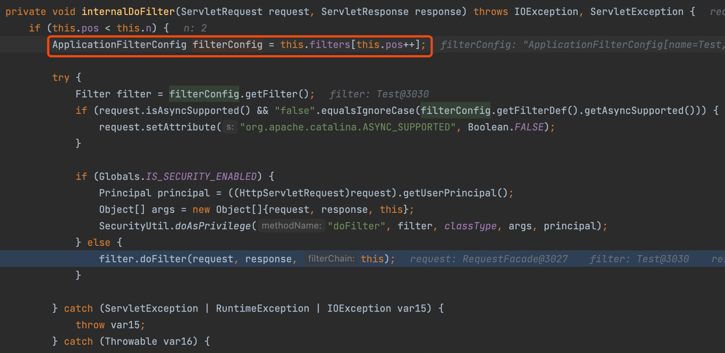
Task: Click the classType argument
Action: [x=470, y=226]
